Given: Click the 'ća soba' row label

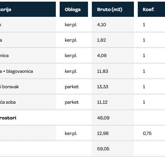Looking at the screenshot, I should click(x=8, y=102).
